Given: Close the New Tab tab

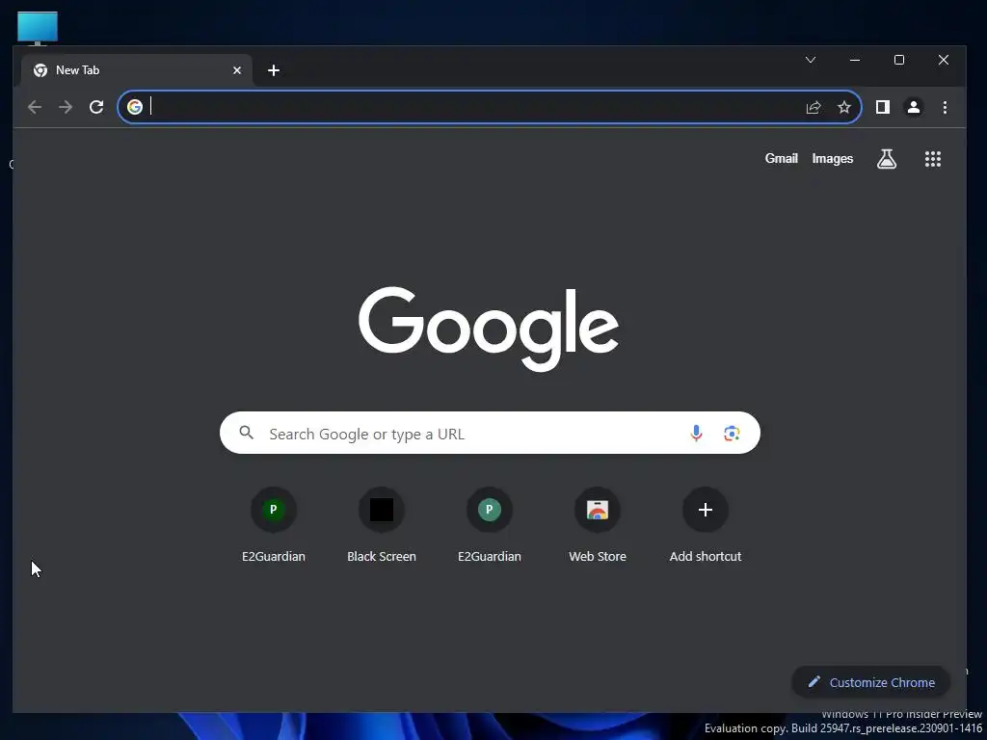Looking at the screenshot, I should [237, 70].
